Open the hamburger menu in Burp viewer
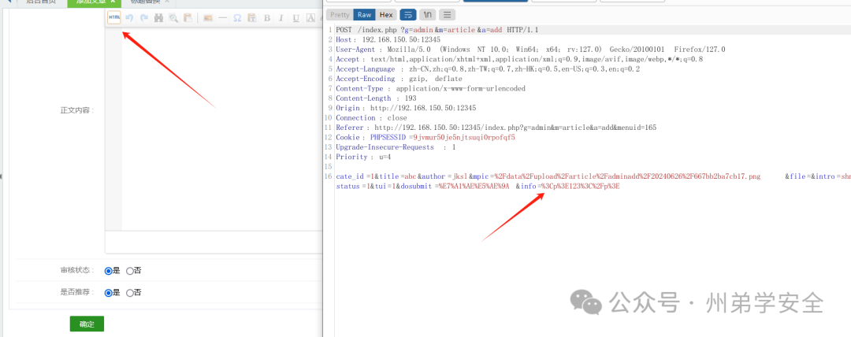This screenshot has height=337, width=851. point(448,15)
